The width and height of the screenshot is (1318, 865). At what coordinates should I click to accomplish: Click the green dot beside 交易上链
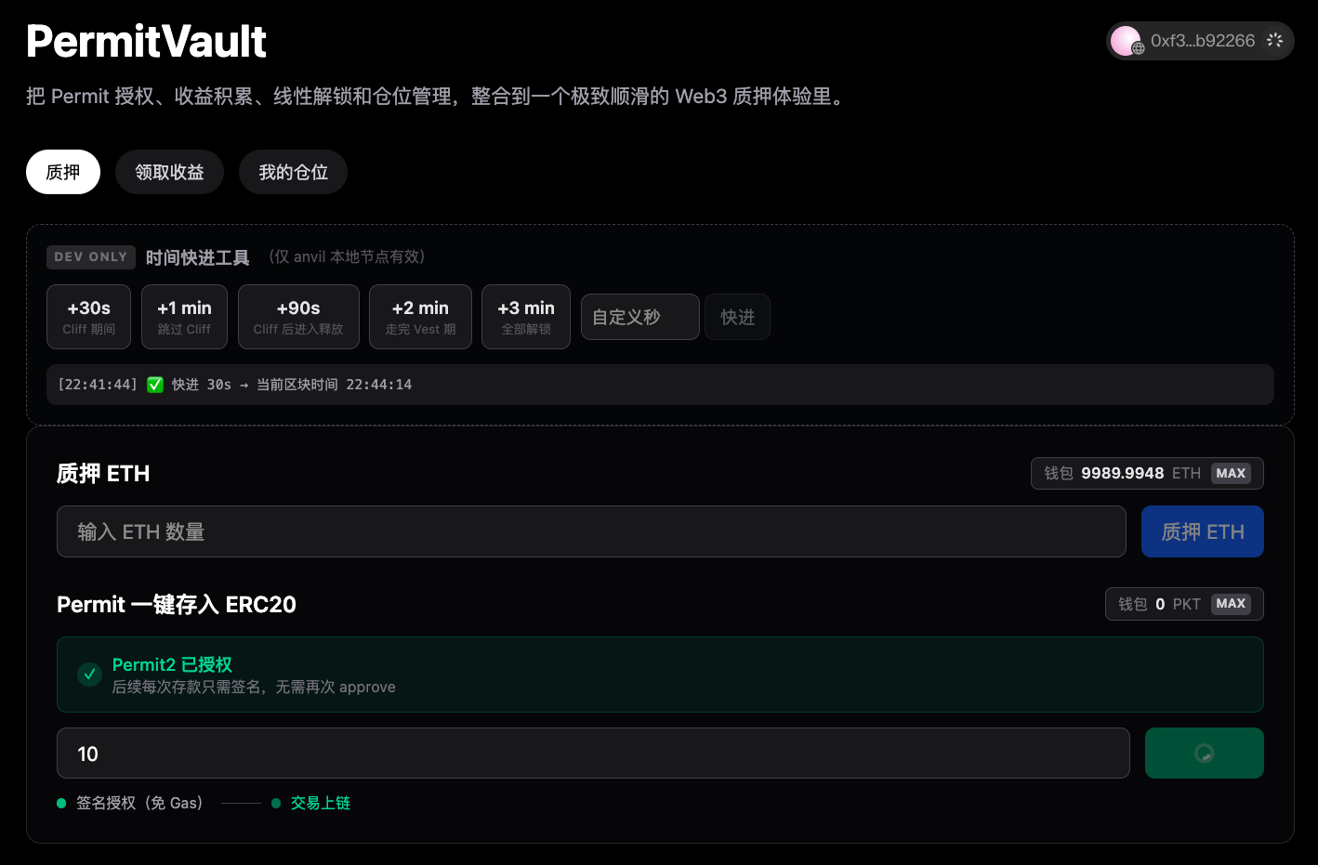point(274,803)
